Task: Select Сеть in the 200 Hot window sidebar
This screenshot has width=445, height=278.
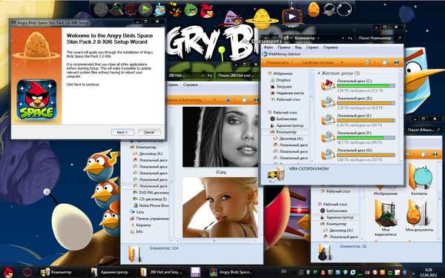Action: [x=137, y=212]
